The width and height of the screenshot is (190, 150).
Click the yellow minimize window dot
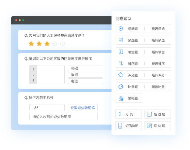point(20,20)
